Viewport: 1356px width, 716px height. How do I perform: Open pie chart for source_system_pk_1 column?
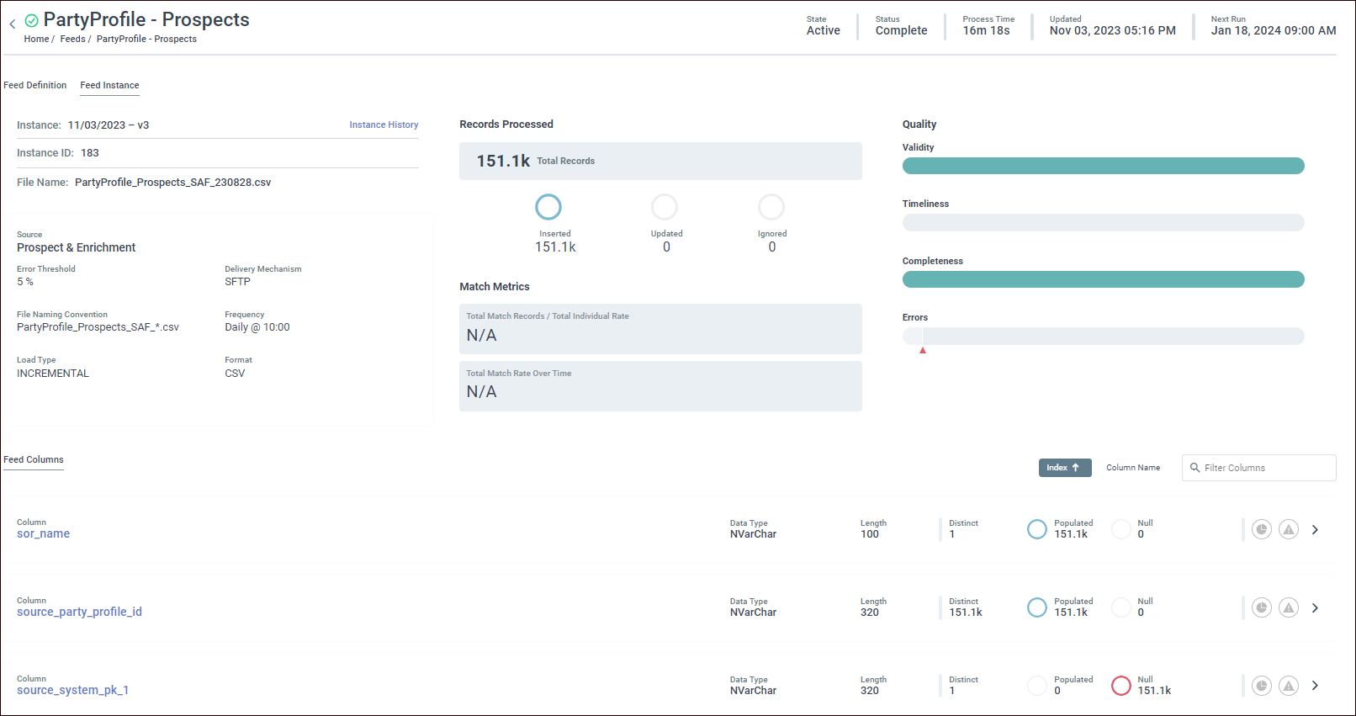coord(1261,686)
